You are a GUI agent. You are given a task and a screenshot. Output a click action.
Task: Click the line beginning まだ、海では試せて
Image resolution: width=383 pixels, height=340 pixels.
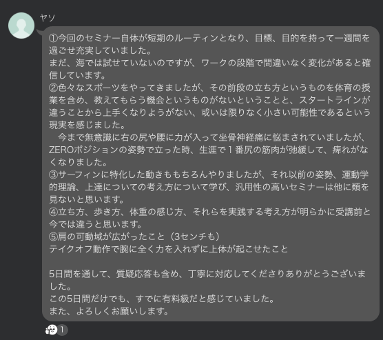point(210,63)
